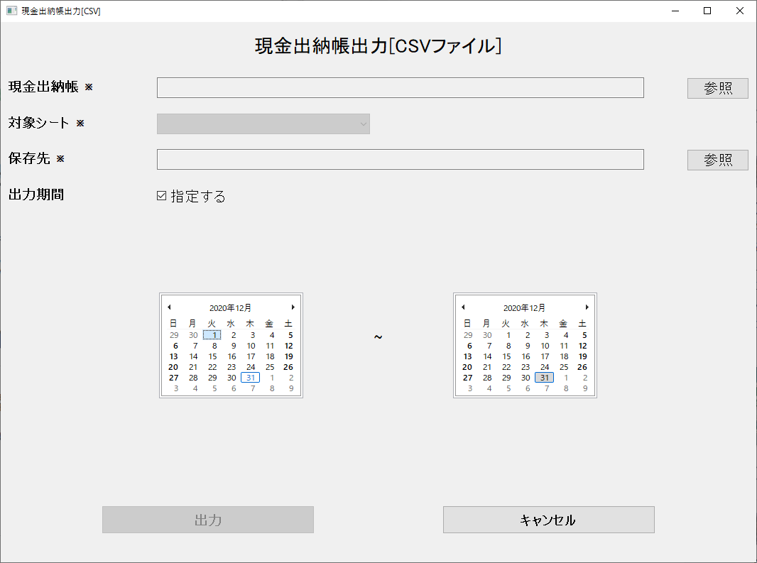
Task: Click the application icon in title bar
Action: tap(11, 11)
